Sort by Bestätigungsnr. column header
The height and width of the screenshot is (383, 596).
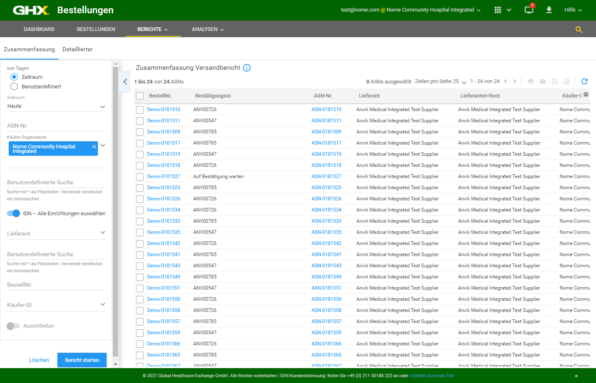coord(213,96)
